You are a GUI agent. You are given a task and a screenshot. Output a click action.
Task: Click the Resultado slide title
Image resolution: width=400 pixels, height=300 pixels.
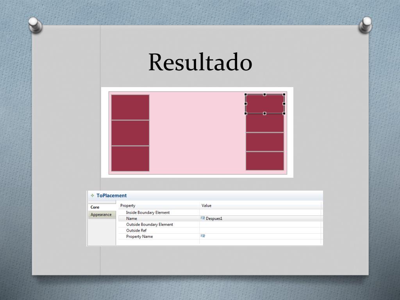(x=200, y=62)
